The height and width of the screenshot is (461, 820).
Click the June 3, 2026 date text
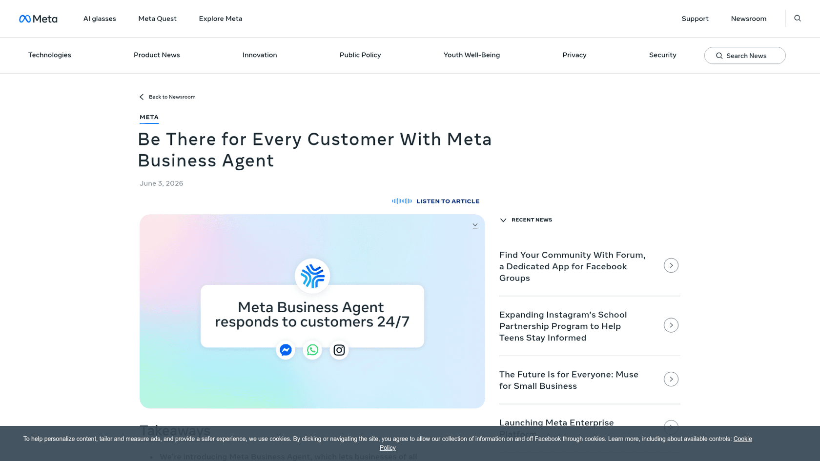tap(162, 183)
